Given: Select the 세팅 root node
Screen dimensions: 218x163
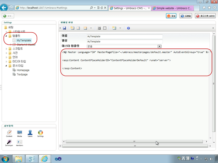Looking at the screenshot, I should [x=11, y=27].
